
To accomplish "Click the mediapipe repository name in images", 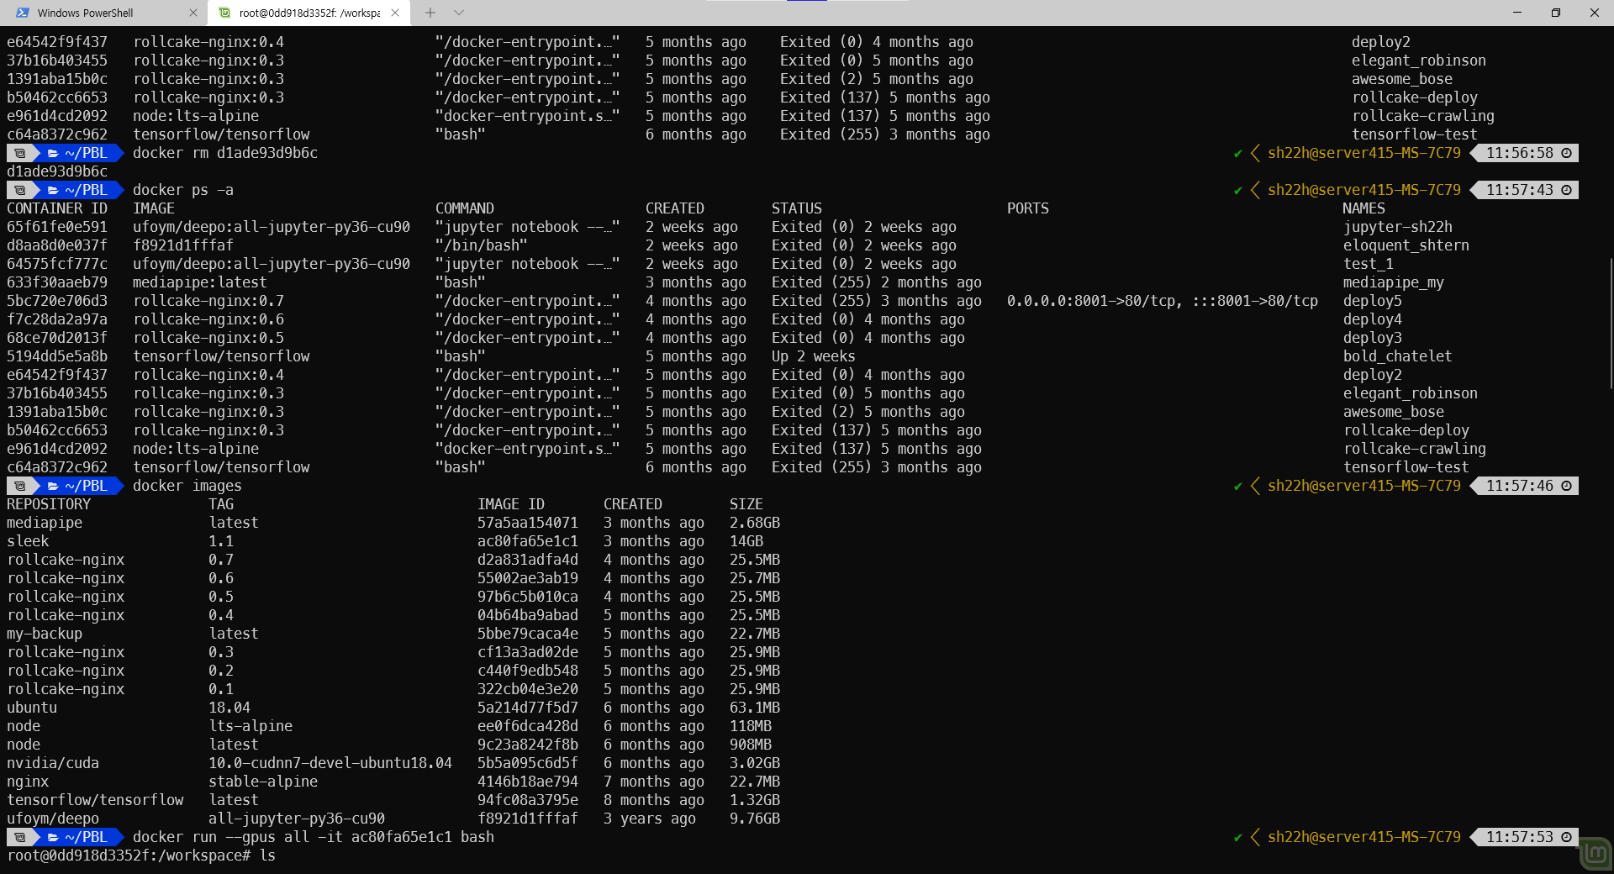I will point(45,523).
